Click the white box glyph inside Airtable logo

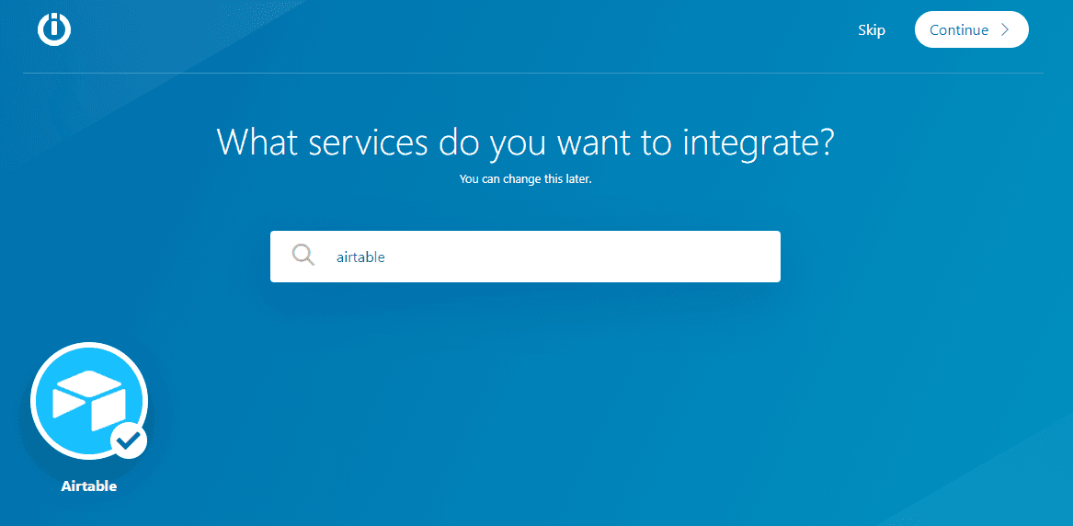point(88,402)
